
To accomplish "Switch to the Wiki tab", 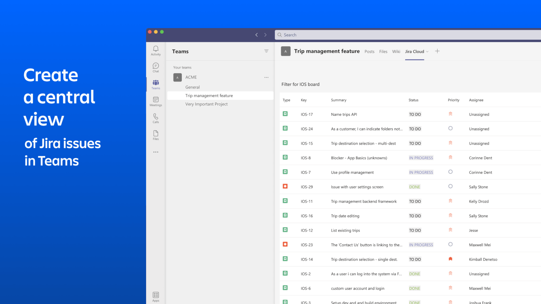I will [x=396, y=51].
